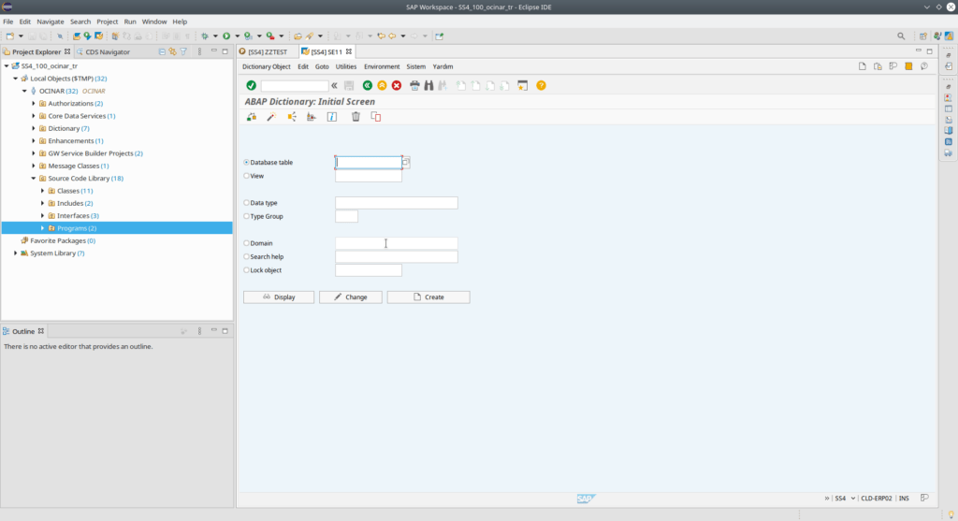Click the Data type input field

tap(396, 203)
